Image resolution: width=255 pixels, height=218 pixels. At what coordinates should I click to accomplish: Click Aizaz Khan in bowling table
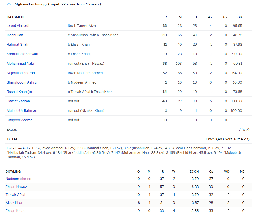[x=15, y=203]
